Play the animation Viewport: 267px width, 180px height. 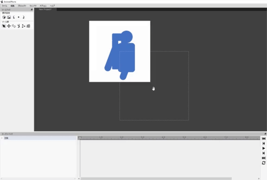pyautogui.click(x=264, y=148)
